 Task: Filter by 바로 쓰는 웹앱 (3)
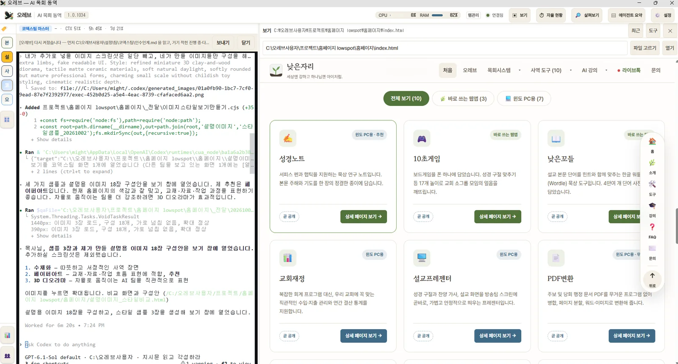pyautogui.click(x=463, y=99)
